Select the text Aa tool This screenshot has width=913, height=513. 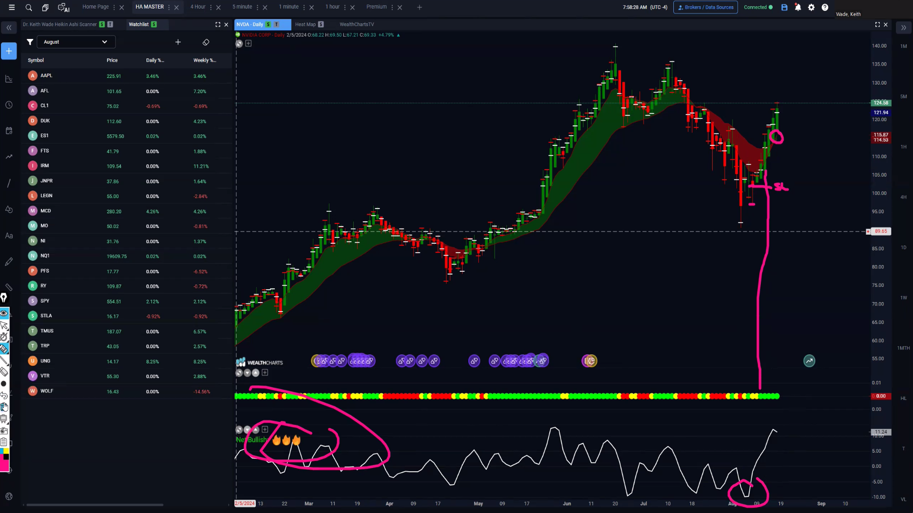[9, 236]
